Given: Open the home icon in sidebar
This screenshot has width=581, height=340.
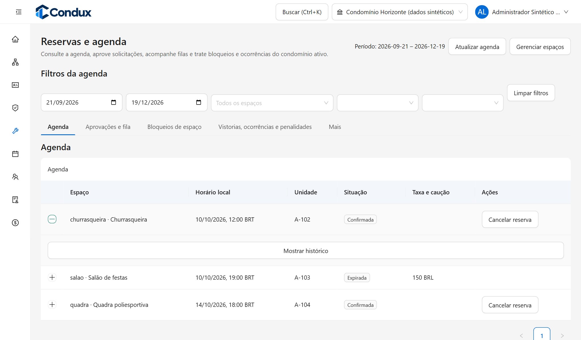Looking at the screenshot, I should tap(15, 39).
